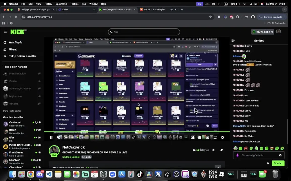Pause the NotCrazyrick stream playback
Image resolution: width=291 pixels, height=181 pixels.
coord(51,137)
